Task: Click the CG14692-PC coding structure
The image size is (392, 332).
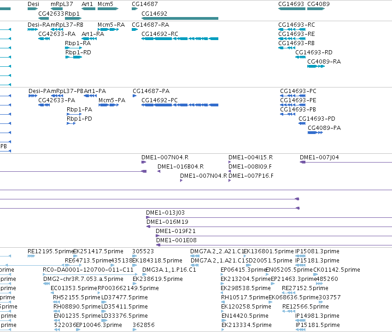Action: click(x=180, y=105)
